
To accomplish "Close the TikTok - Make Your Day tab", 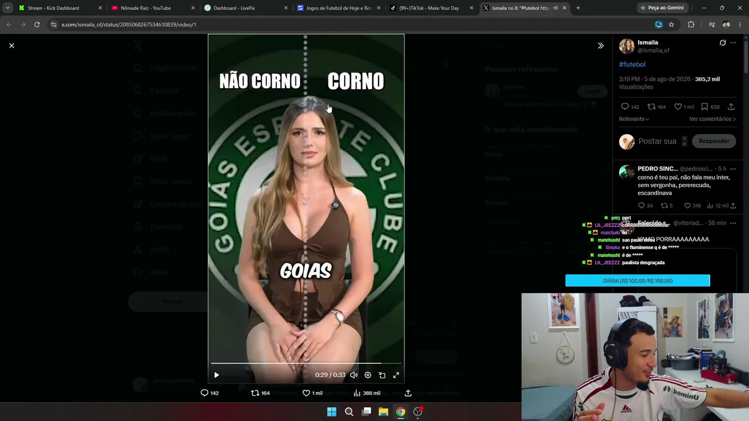I will (x=472, y=8).
